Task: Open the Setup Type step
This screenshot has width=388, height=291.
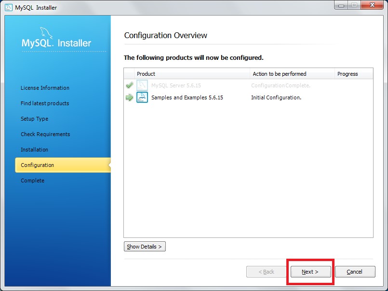Action: point(34,119)
